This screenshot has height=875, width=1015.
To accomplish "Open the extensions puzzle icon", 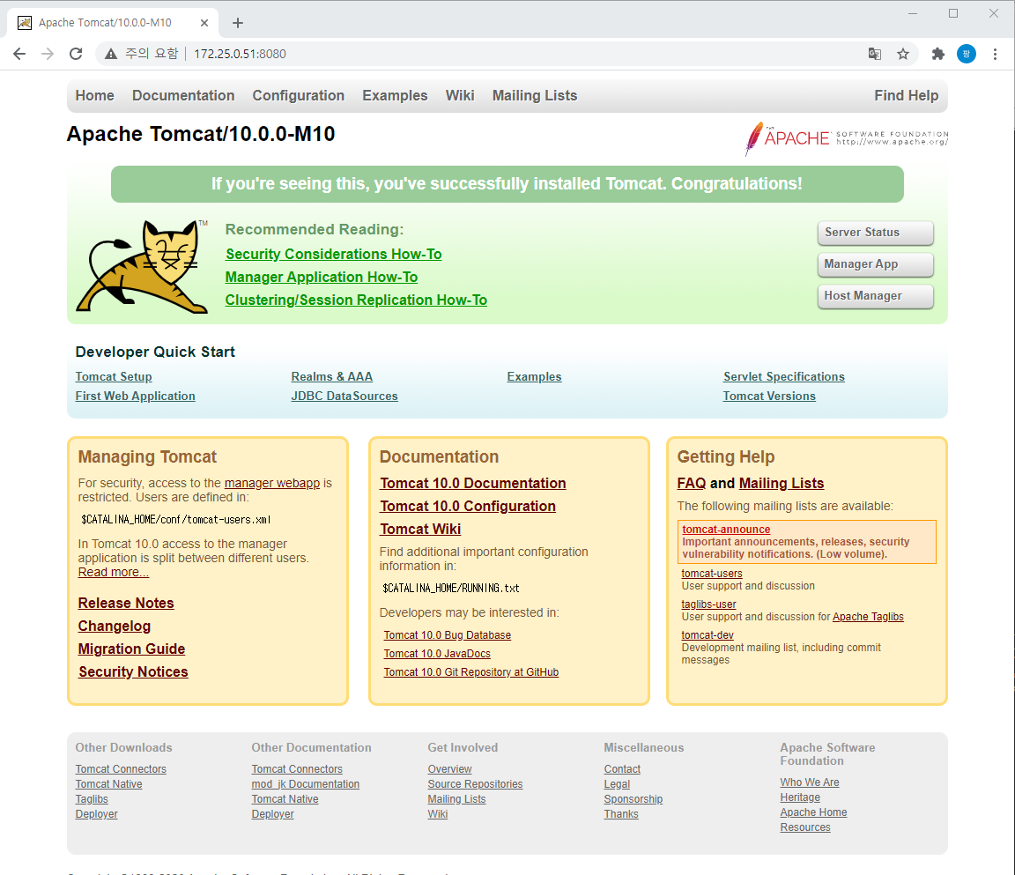I will pyautogui.click(x=938, y=54).
